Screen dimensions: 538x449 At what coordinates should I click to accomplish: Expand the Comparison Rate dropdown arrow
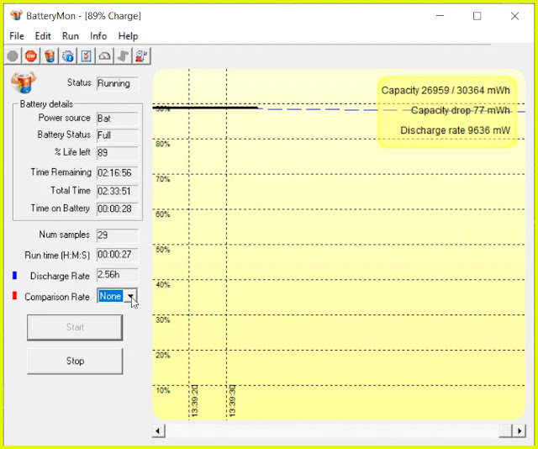pyautogui.click(x=130, y=296)
